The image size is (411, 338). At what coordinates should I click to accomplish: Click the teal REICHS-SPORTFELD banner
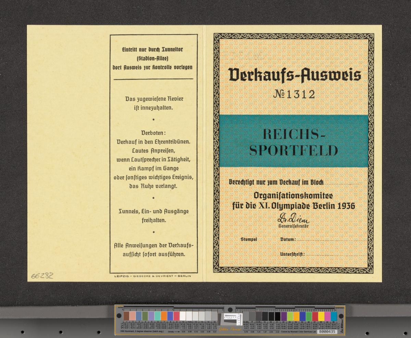point(294,141)
